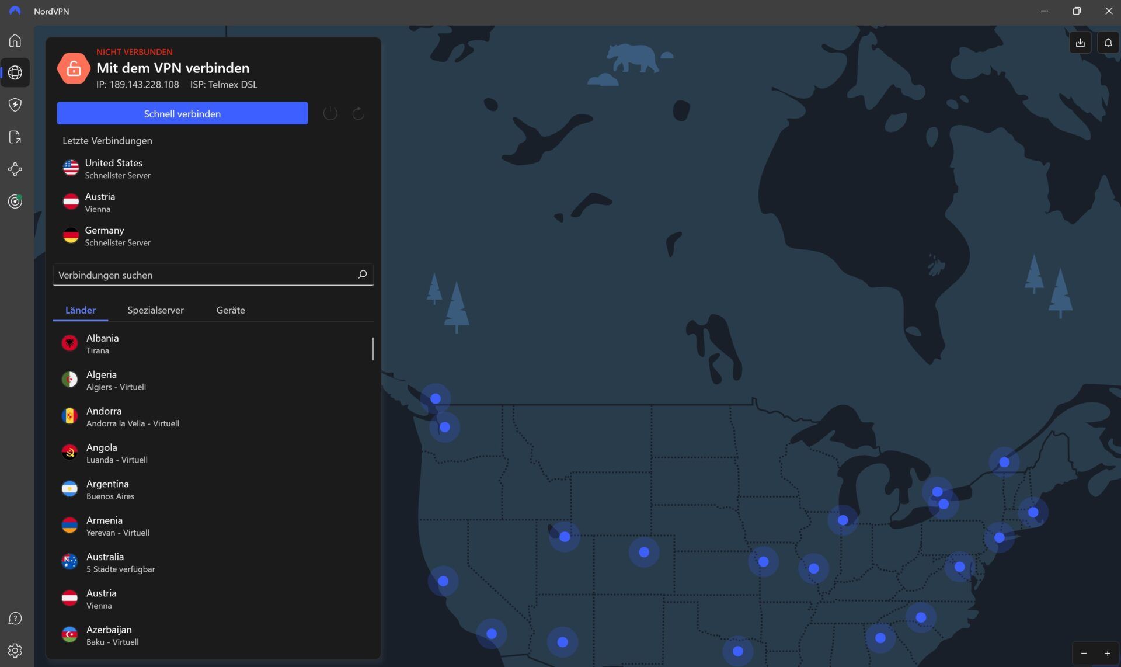Select Algeria Algiers - Virtuell

pos(213,380)
